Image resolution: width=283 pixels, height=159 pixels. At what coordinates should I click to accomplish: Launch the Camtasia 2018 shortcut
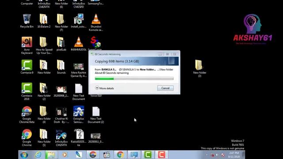click(x=27, y=91)
